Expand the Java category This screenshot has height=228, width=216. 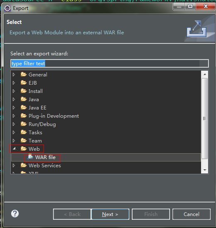point(14,100)
